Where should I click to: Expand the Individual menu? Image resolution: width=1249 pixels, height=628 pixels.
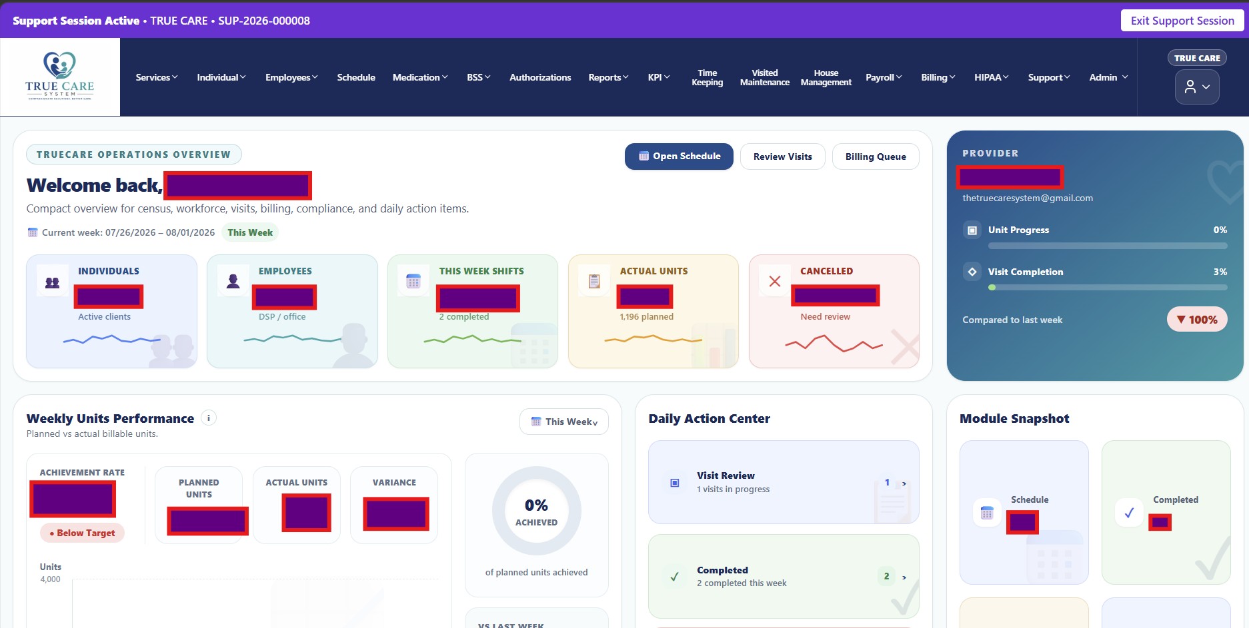point(221,77)
